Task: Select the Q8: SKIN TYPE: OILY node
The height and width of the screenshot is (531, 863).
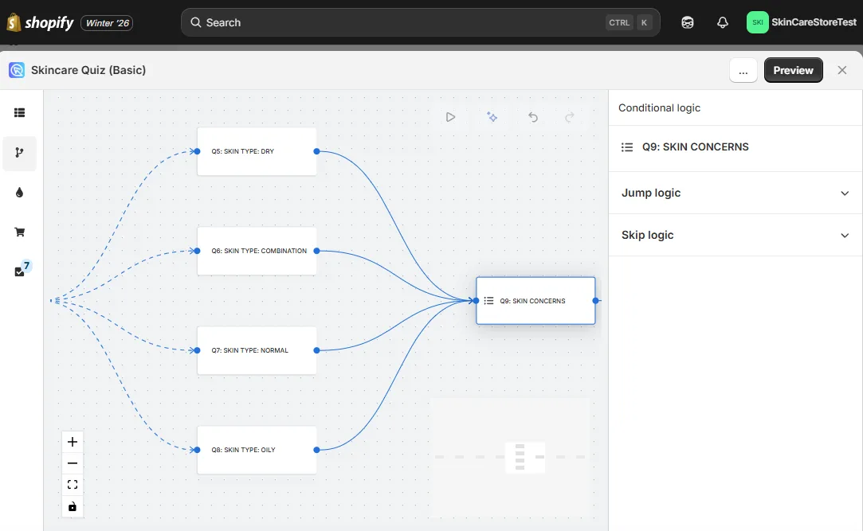Action: point(257,451)
